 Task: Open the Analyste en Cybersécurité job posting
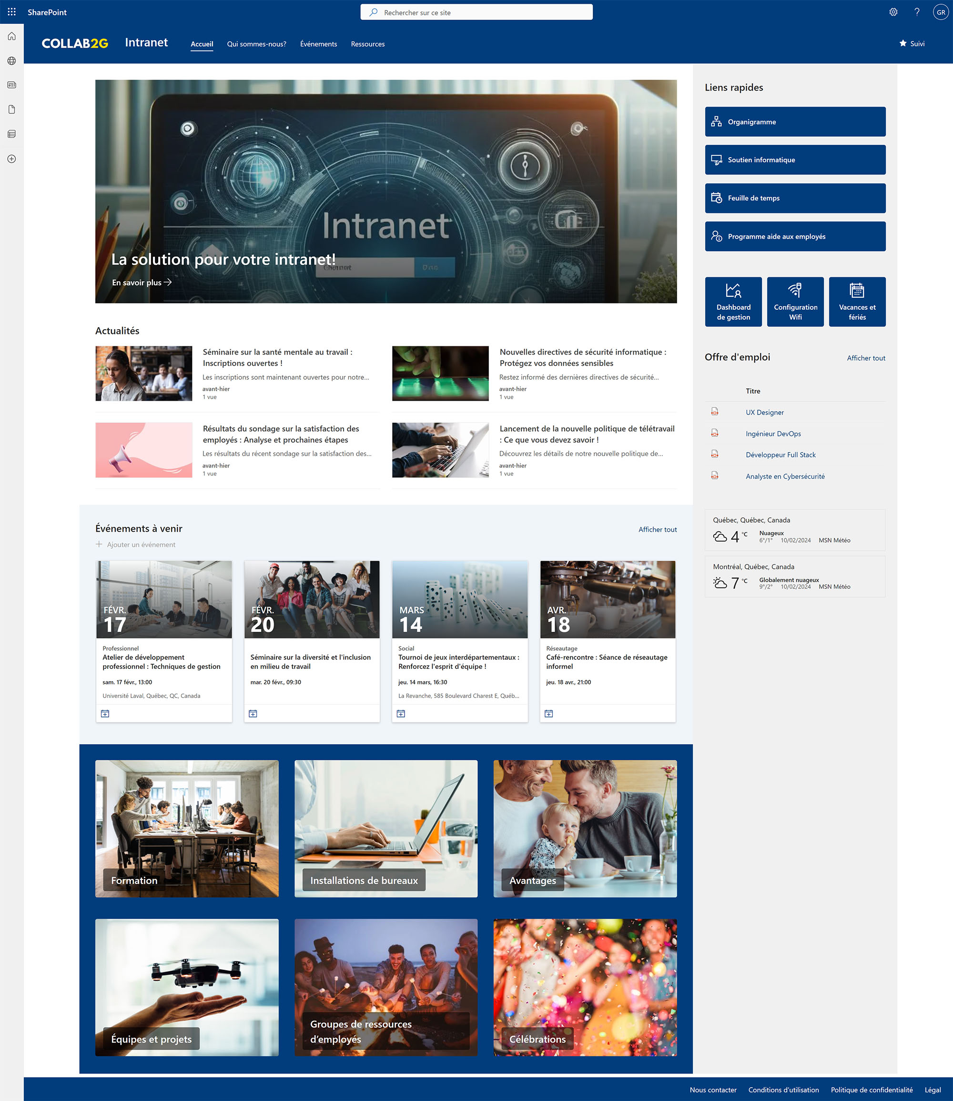[x=785, y=476]
